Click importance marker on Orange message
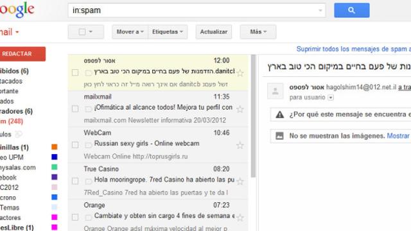 pos(89,218)
